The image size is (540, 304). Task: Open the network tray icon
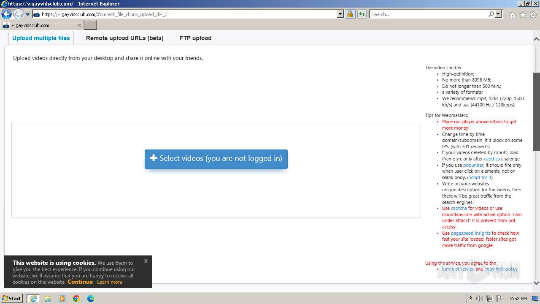coord(491,299)
